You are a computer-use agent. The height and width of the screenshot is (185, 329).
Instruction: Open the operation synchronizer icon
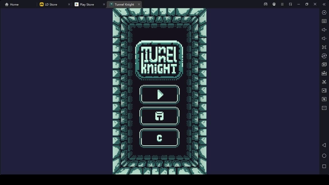pos(324,99)
